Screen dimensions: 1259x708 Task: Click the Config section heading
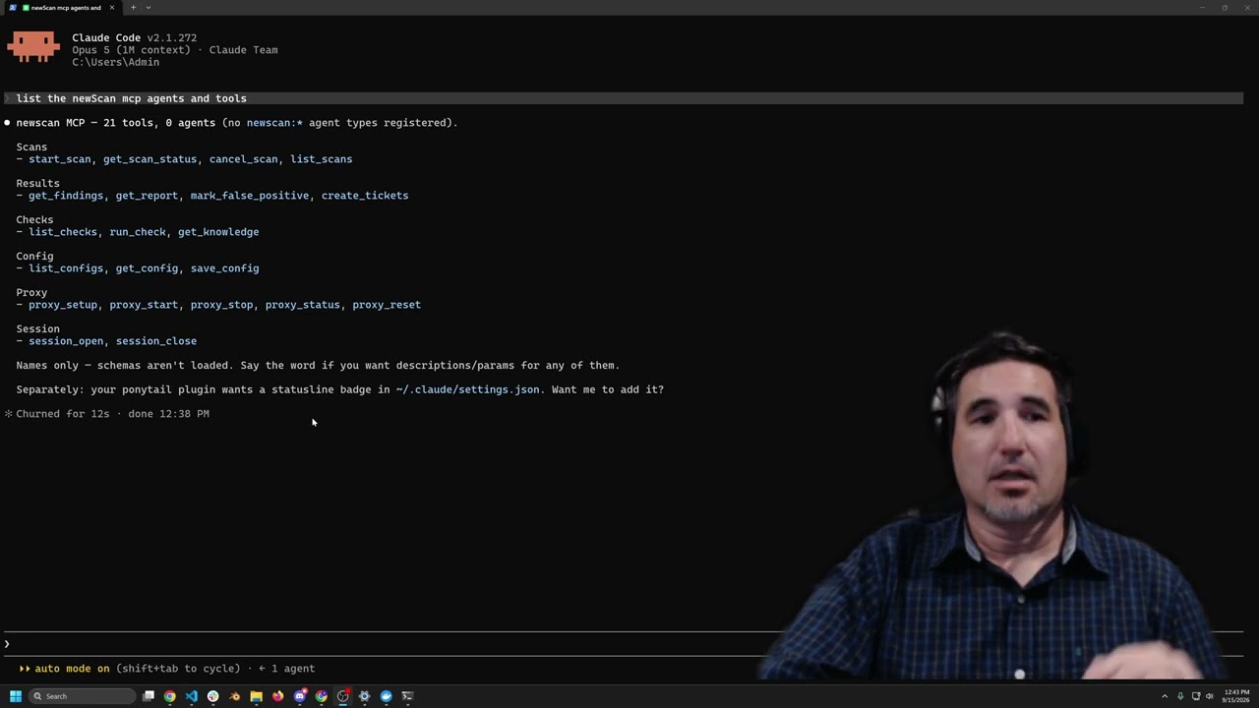(34, 257)
